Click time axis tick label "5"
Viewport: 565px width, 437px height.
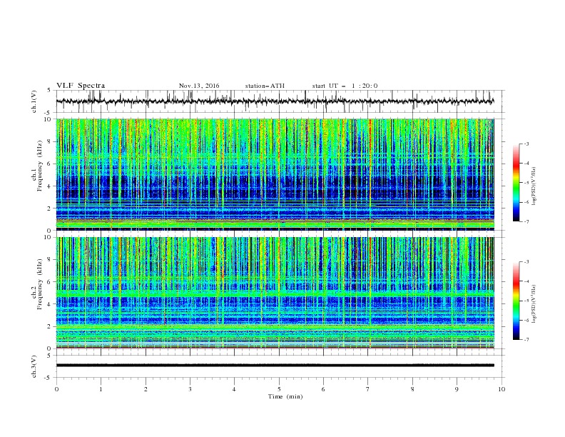279,389
